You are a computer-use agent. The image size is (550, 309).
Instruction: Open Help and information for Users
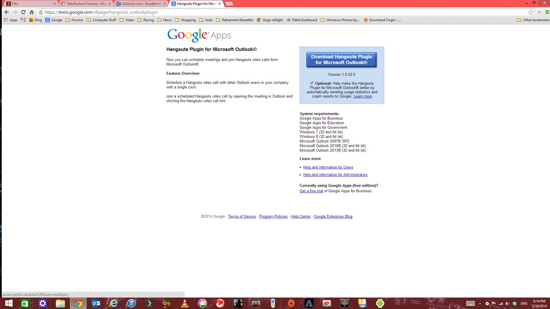coord(328,167)
